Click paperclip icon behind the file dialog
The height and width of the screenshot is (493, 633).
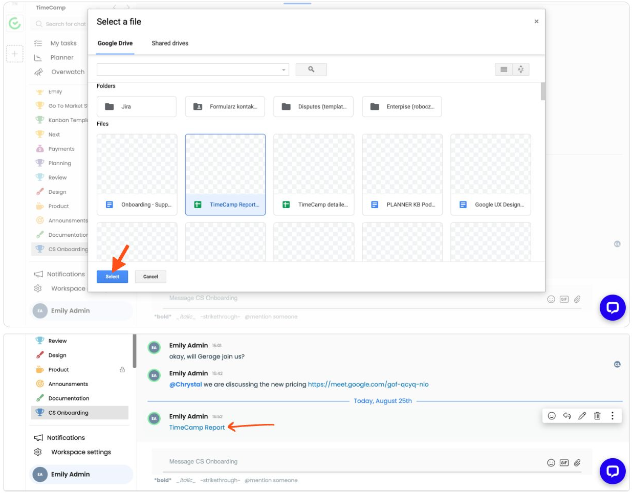point(577,299)
